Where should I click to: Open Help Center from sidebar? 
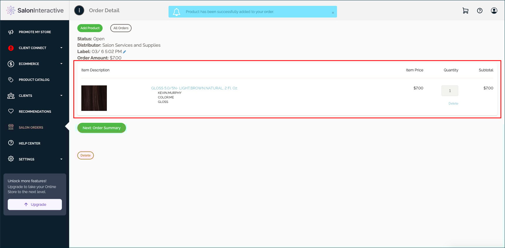[x=29, y=143]
